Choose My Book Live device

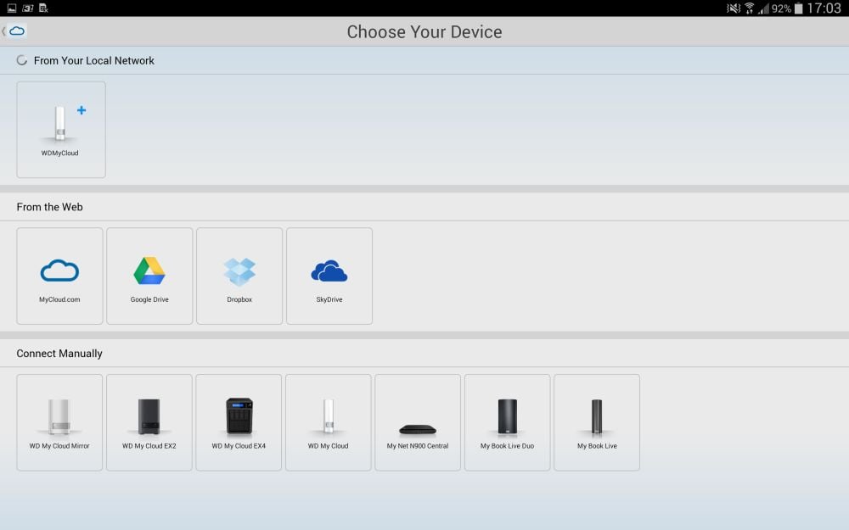tap(597, 422)
